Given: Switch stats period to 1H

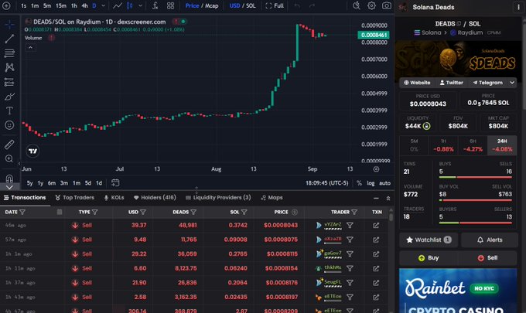Looking at the screenshot, I should point(443,145).
